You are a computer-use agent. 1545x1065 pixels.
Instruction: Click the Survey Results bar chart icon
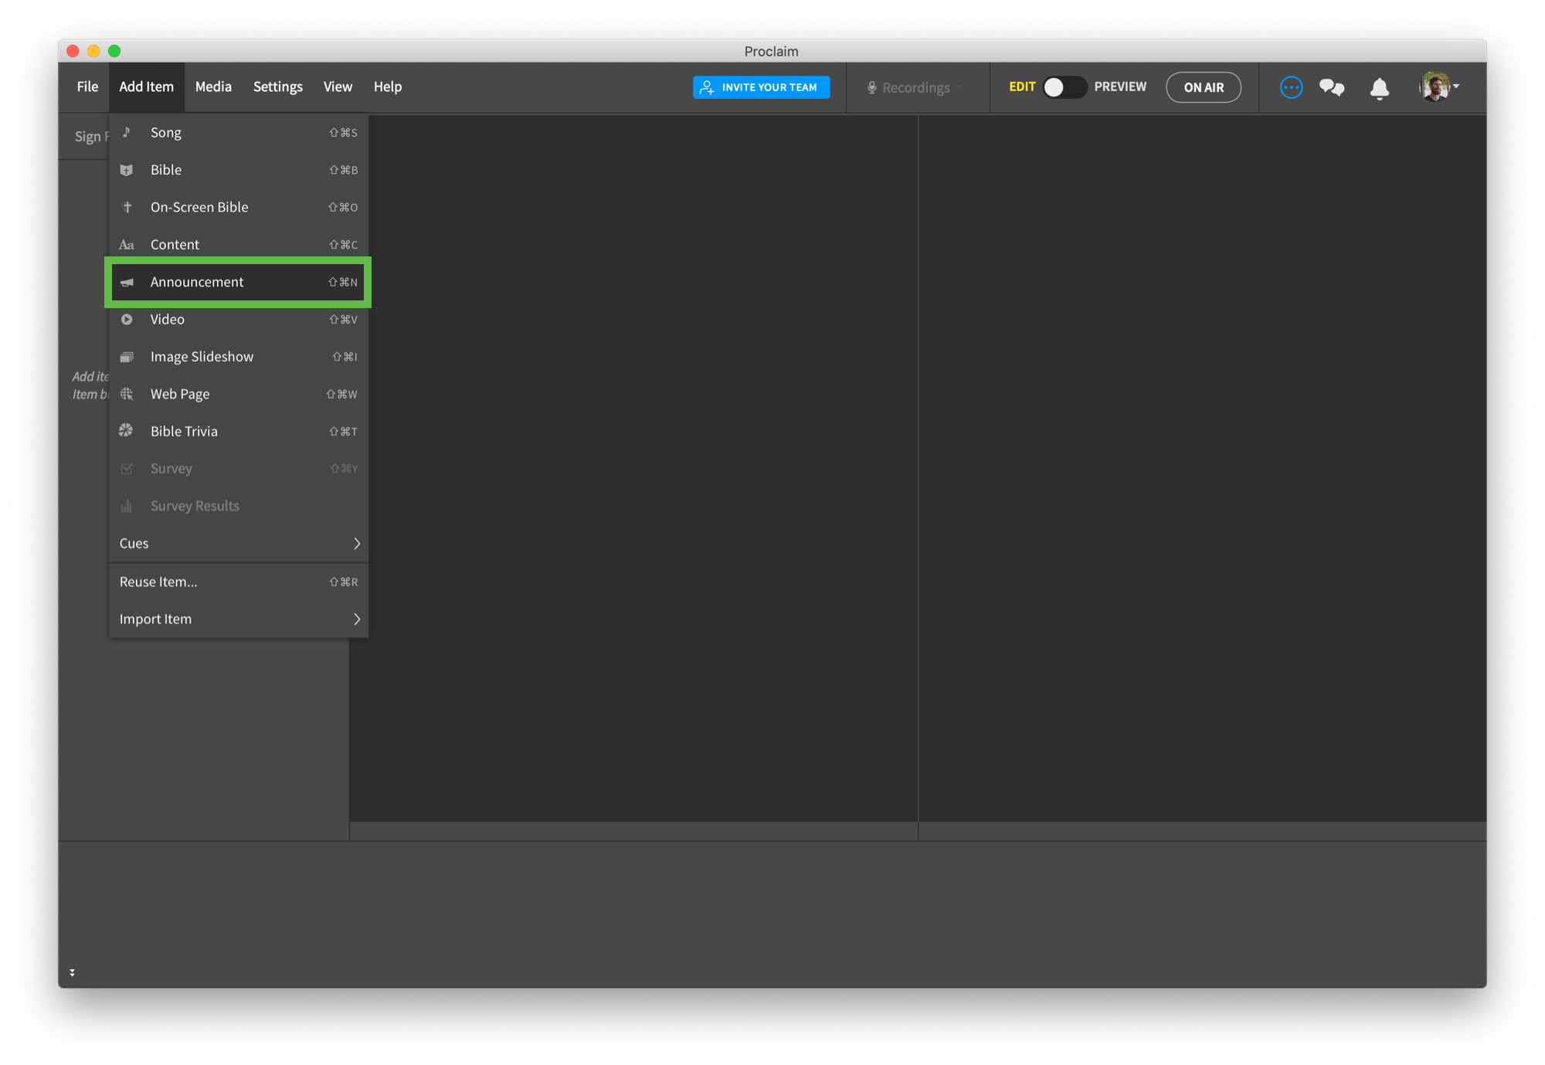pos(127,506)
